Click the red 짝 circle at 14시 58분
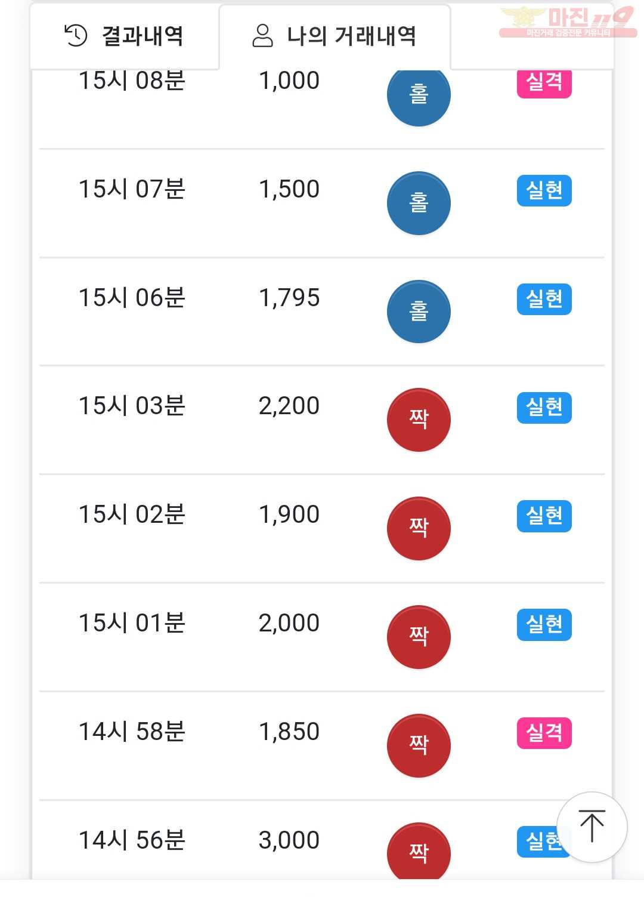This screenshot has width=644, height=897. coord(419,746)
